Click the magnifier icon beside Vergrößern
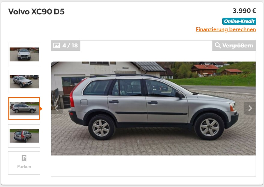The height and width of the screenshot is (187, 264). click(218, 46)
